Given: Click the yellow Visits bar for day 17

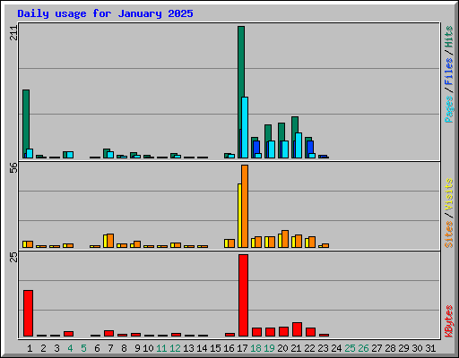Looking at the screenshot, I should pyautogui.click(x=239, y=216).
